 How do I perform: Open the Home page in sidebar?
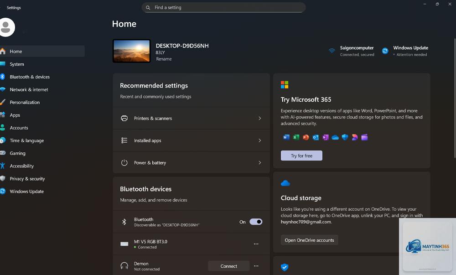(x=42, y=51)
